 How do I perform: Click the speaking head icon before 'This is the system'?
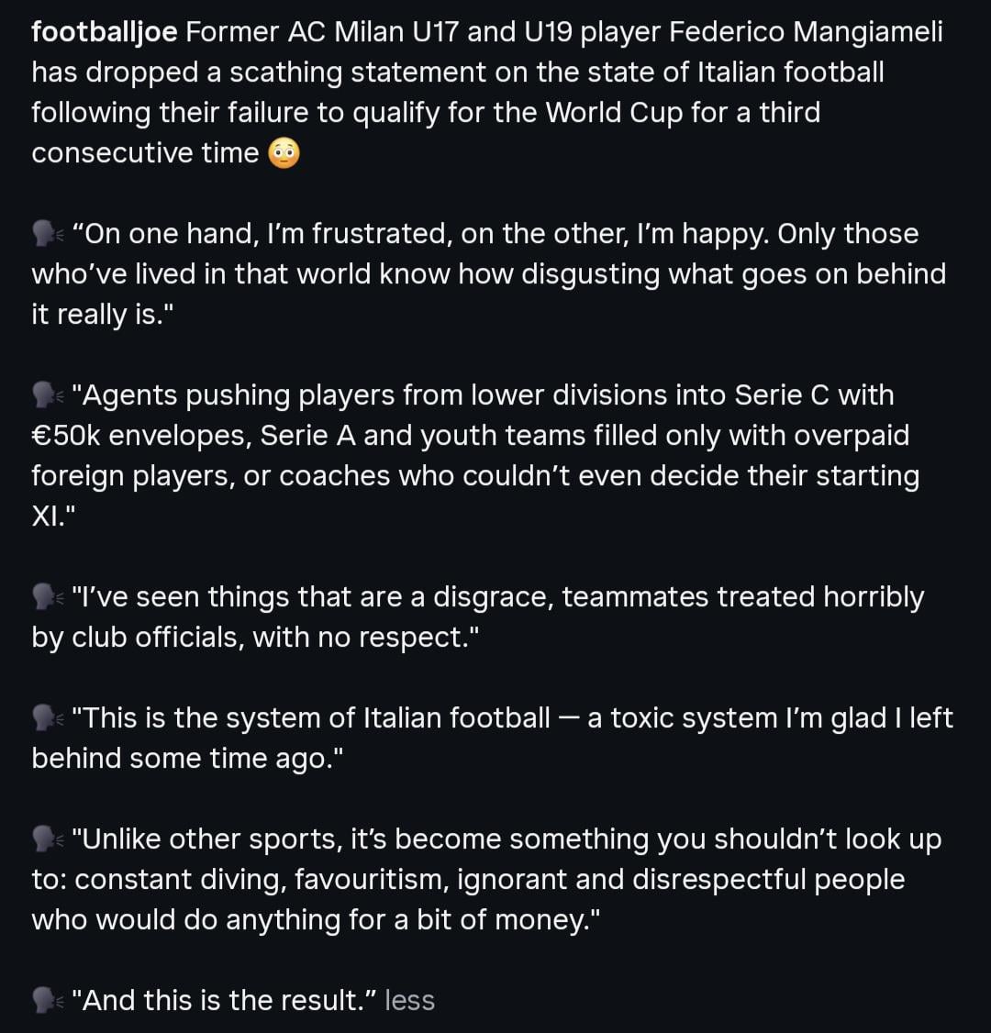[48, 718]
